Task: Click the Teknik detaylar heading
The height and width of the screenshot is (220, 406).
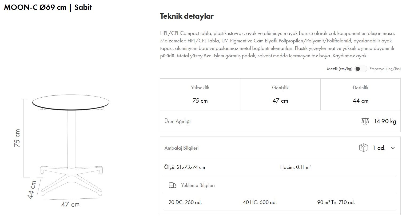Action: pos(187,16)
